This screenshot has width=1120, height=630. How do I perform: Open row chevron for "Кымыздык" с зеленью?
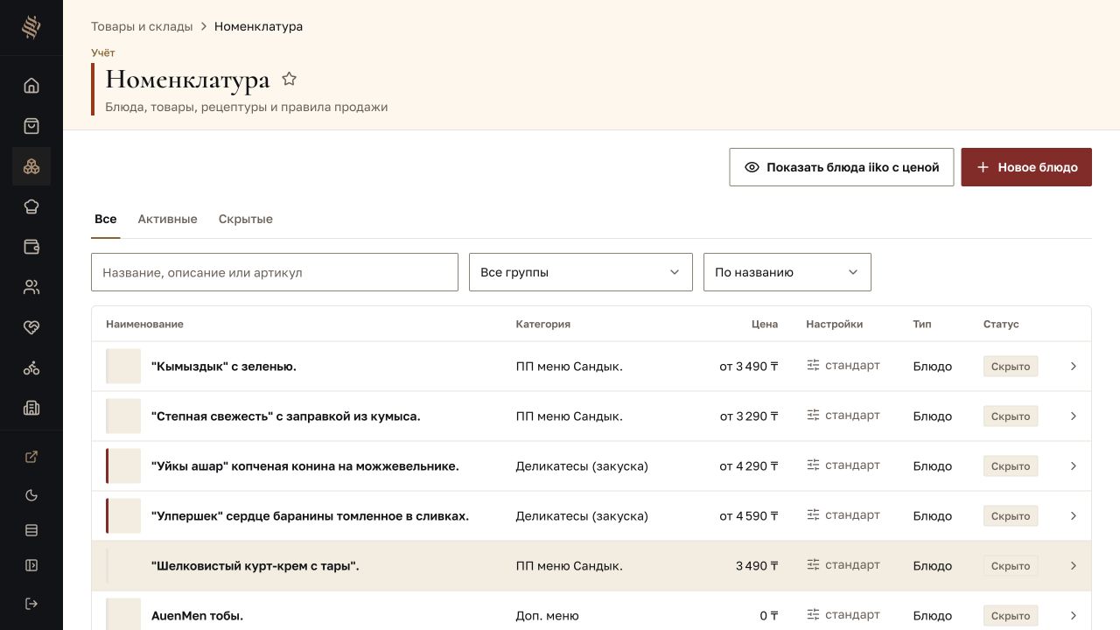coord(1074,367)
